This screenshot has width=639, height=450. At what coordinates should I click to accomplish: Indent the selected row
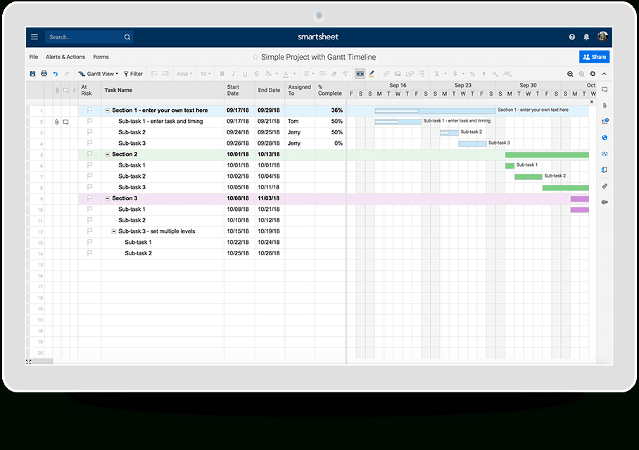[165, 74]
